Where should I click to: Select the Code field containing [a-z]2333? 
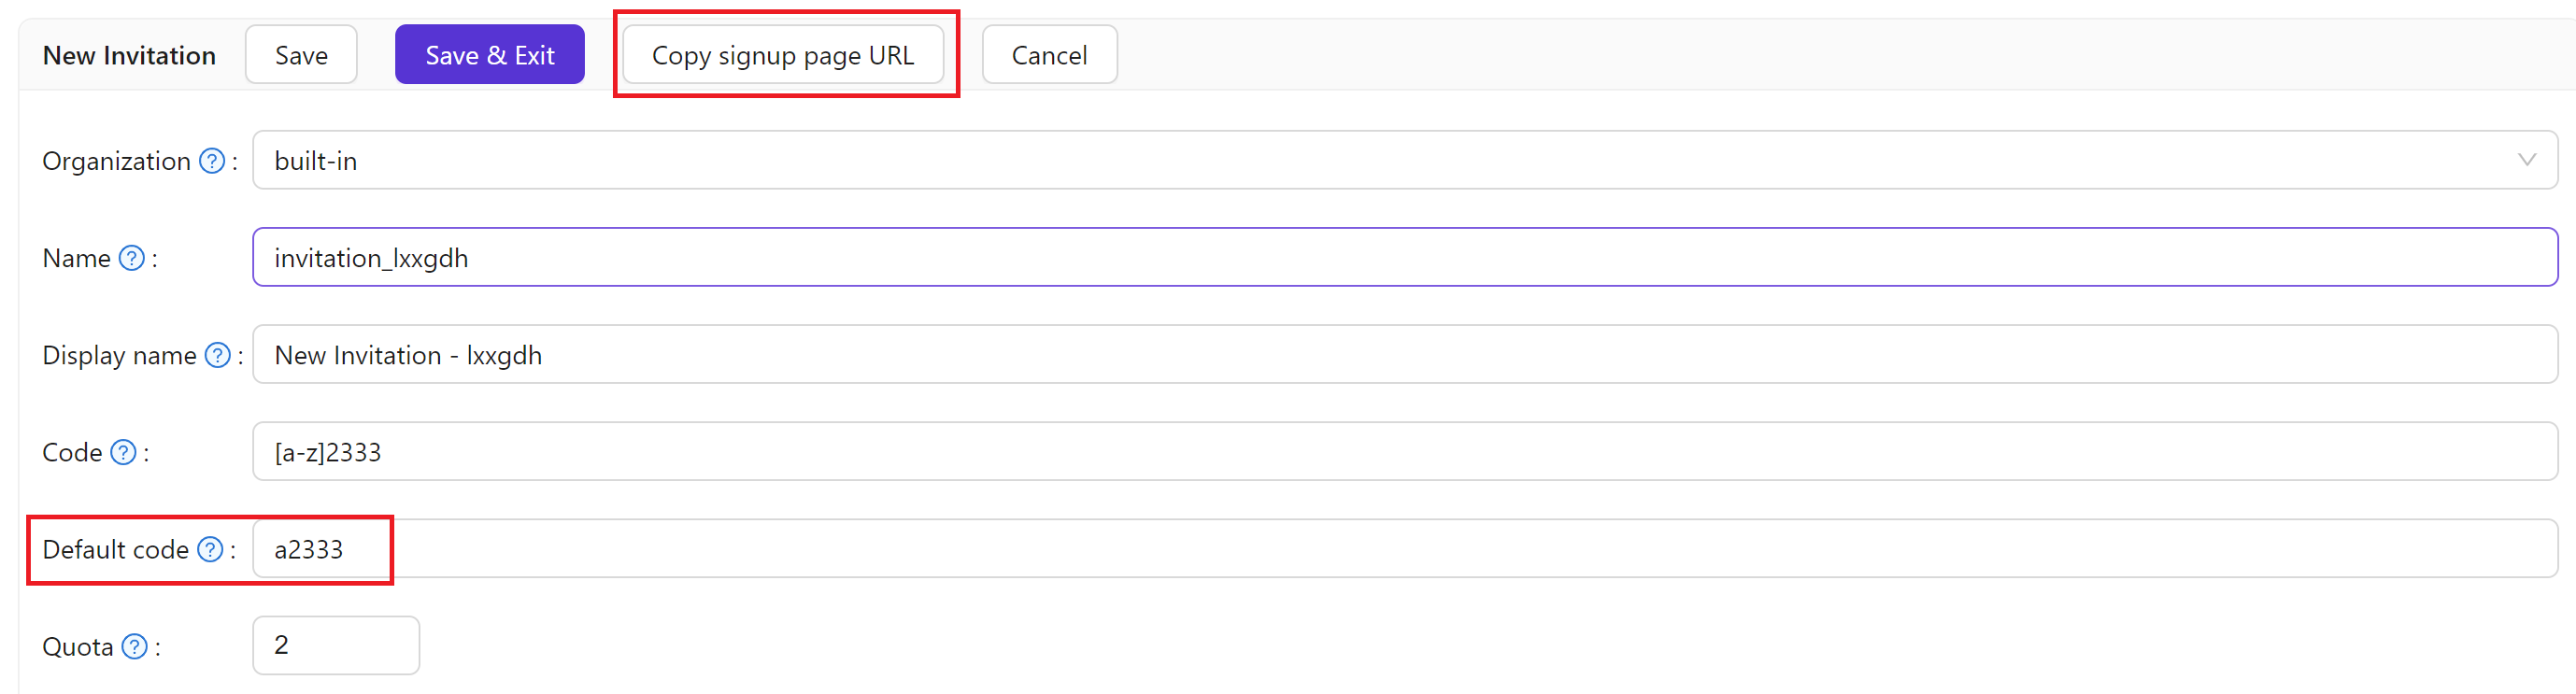pyautogui.click(x=1400, y=452)
